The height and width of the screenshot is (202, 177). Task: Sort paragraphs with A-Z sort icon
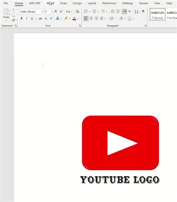click(136, 12)
